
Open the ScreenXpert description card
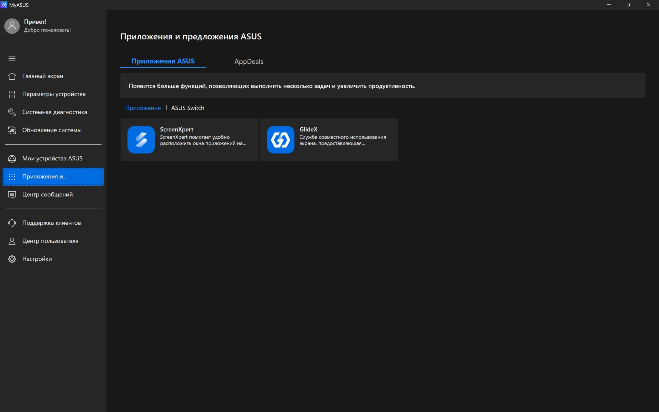point(189,140)
